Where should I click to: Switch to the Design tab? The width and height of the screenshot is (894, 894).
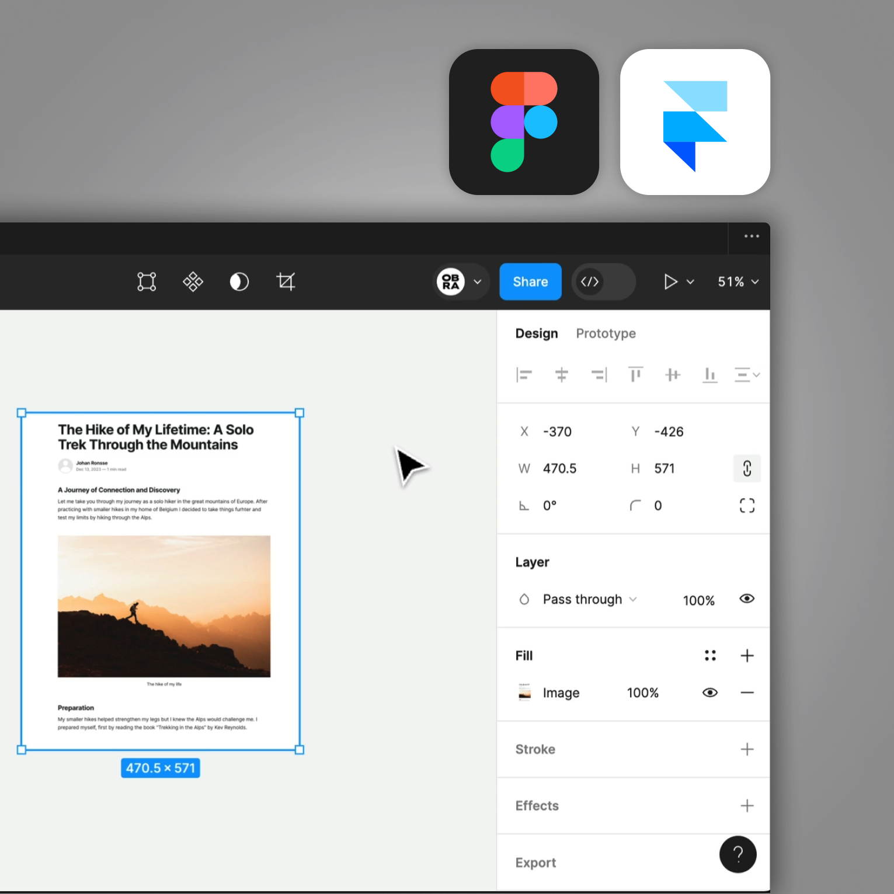click(x=537, y=333)
